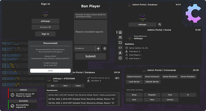Click the ethhaqn username field in Sign In

[45, 21]
